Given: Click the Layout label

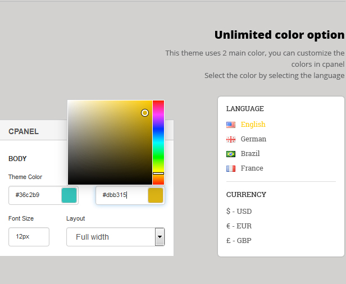Looking at the screenshot, I should tap(75, 218).
